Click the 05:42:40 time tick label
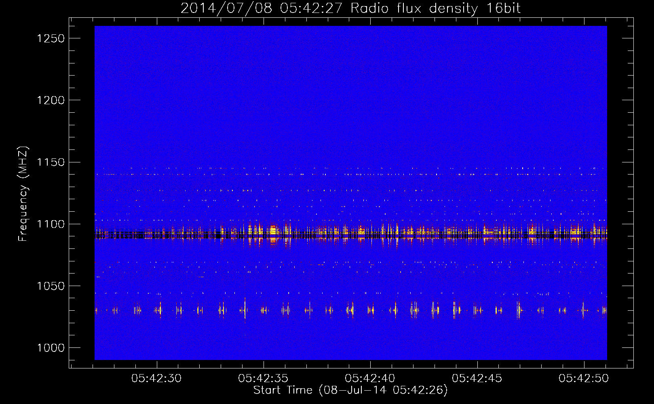This screenshot has width=654, height=404. pyautogui.click(x=370, y=378)
